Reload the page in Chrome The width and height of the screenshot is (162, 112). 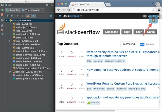pos(69,10)
